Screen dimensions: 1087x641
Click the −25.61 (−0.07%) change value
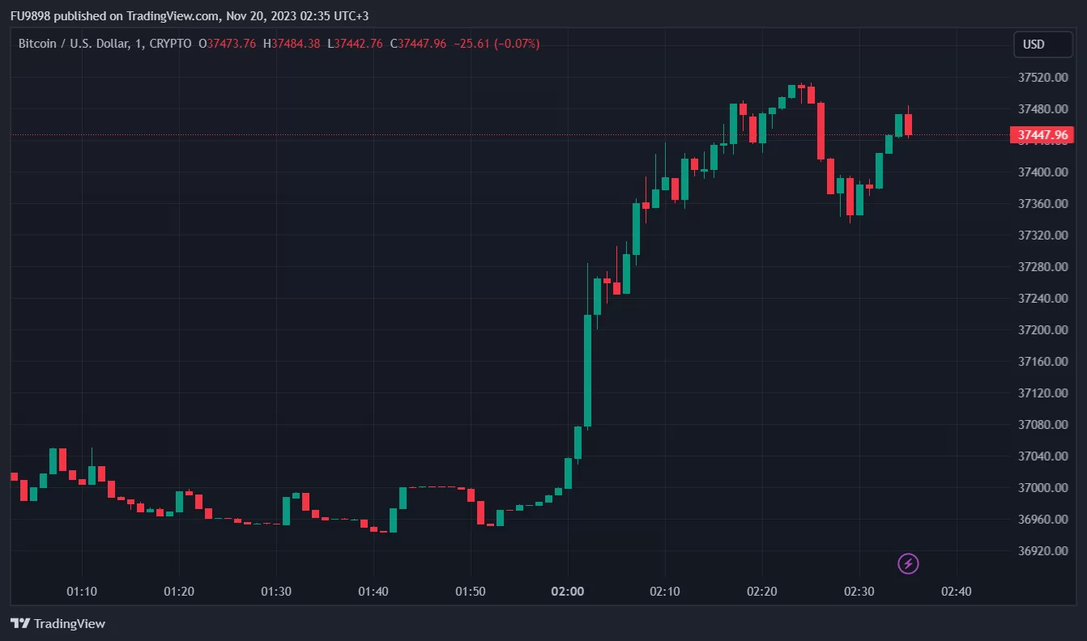(497, 44)
